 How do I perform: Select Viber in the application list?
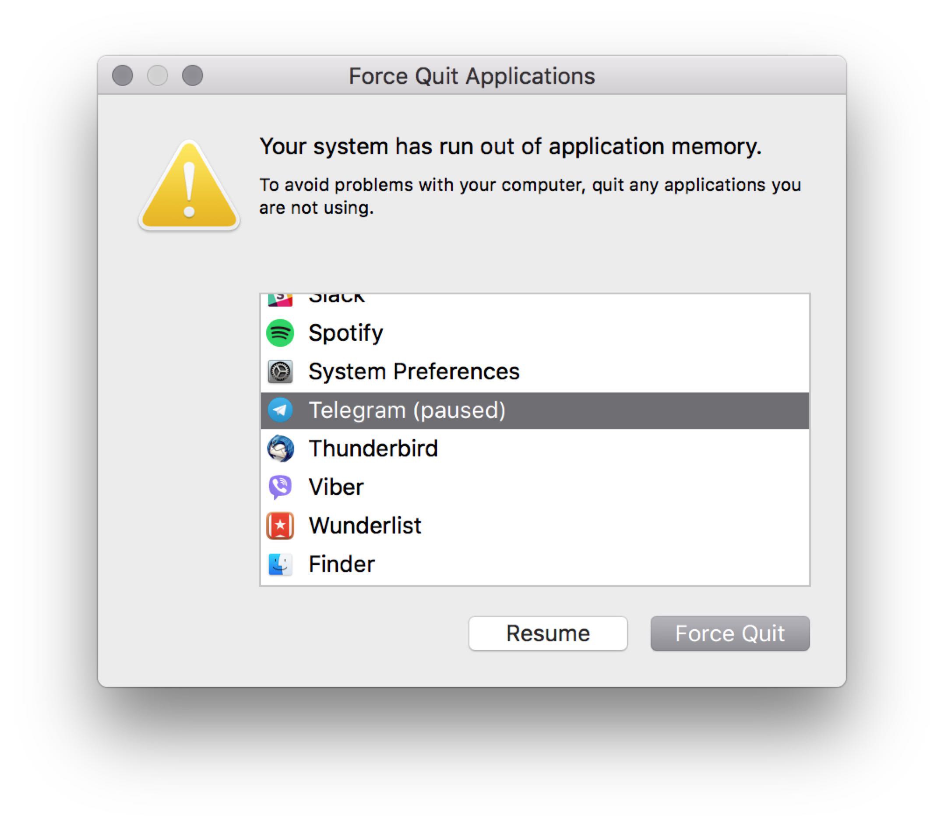pyautogui.click(x=336, y=488)
